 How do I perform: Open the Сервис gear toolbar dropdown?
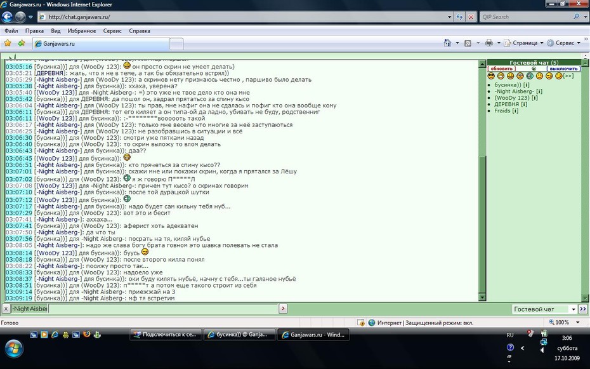click(563, 43)
